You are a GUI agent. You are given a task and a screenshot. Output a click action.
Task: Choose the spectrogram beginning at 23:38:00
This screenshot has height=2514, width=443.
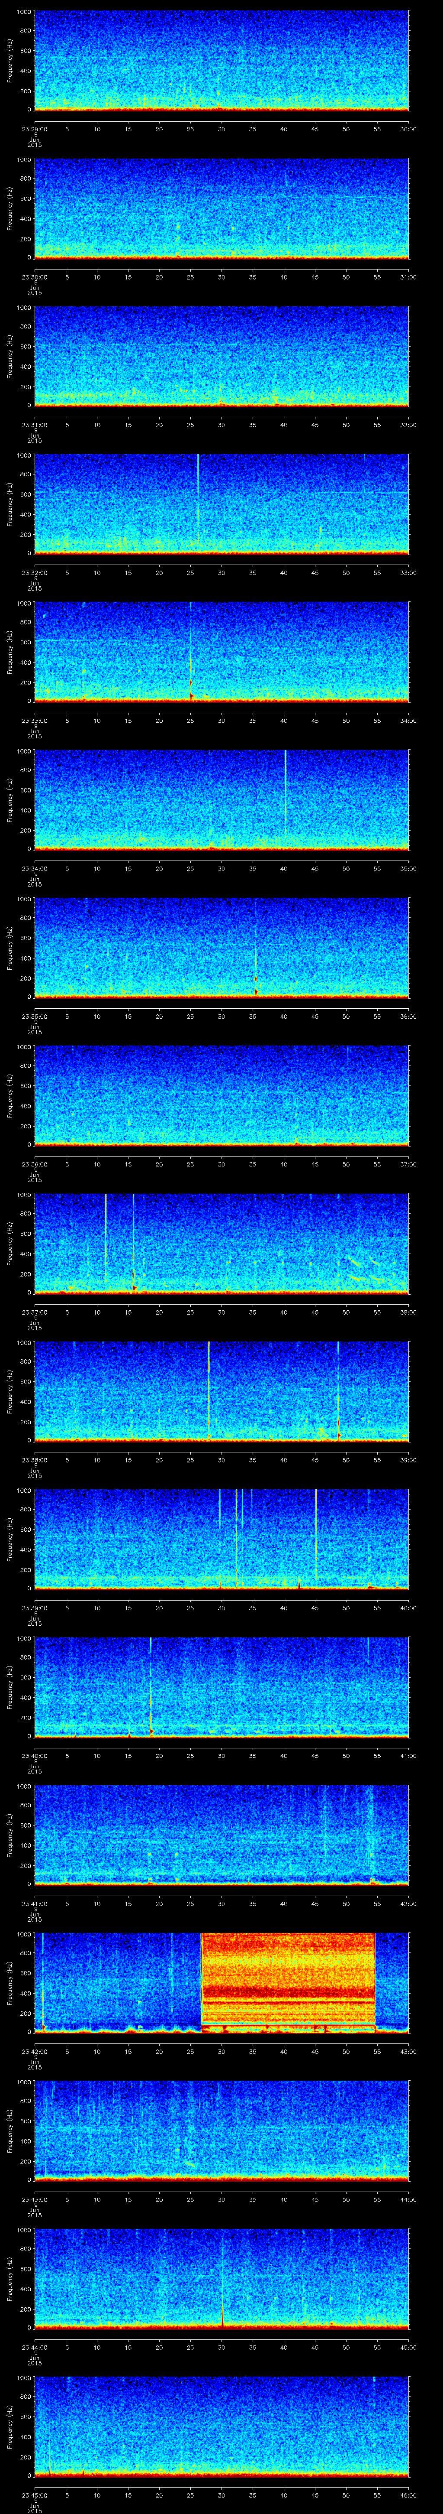click(221, 1392)
